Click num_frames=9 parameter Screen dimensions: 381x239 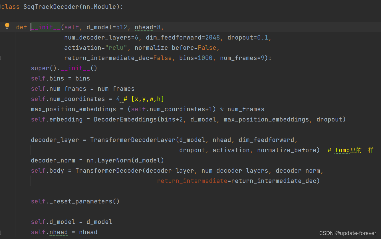242,58
